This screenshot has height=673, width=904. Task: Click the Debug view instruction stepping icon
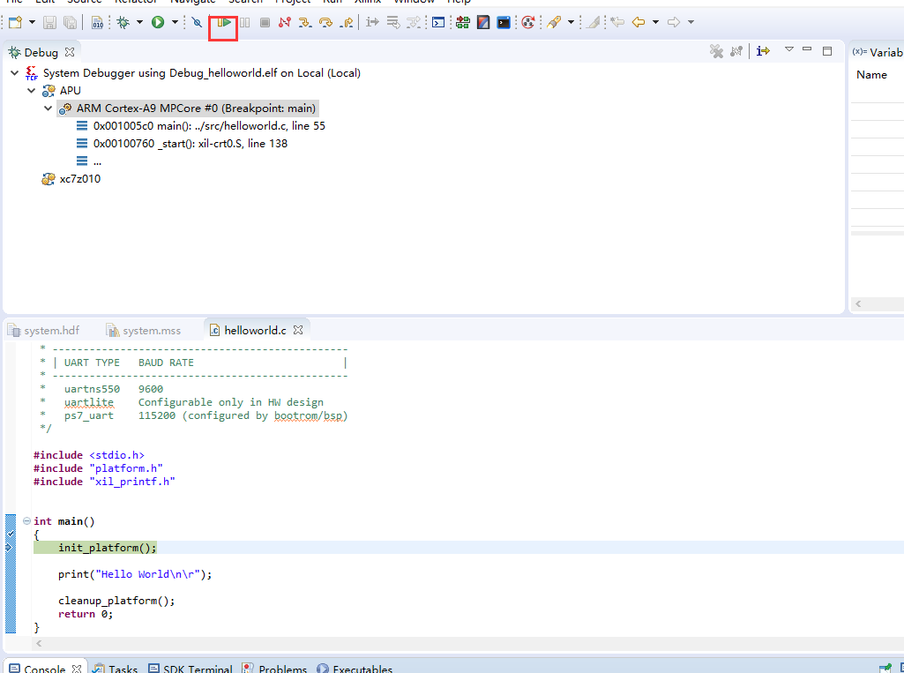pos(763,51)
